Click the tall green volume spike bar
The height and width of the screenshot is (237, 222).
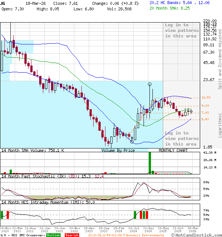150,163
